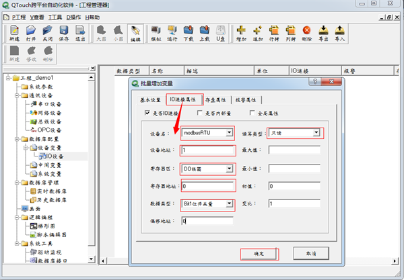Image resolution: width=404 pixels, height=280 pixels.
Task: Click the 确定 button
Action: [x=259, y=254]
